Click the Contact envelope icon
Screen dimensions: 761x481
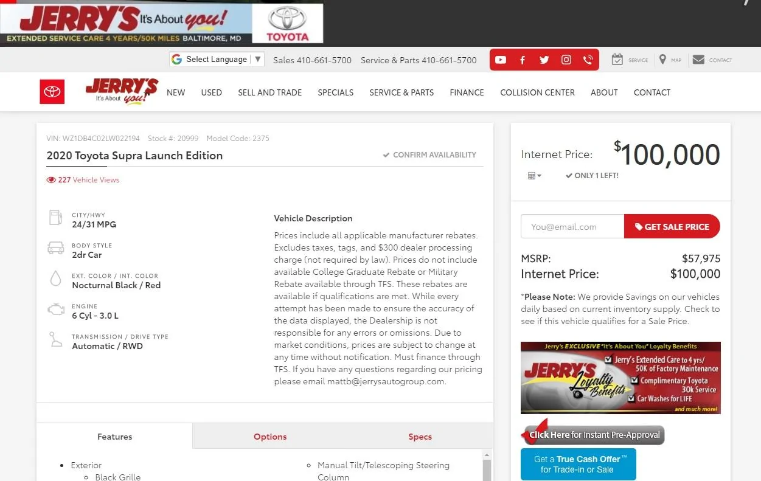coord(698,60)
